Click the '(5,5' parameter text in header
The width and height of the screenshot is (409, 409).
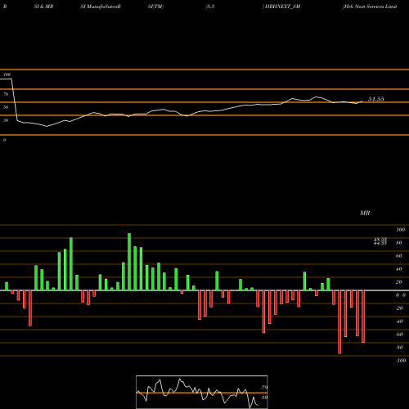pos(210,7)
